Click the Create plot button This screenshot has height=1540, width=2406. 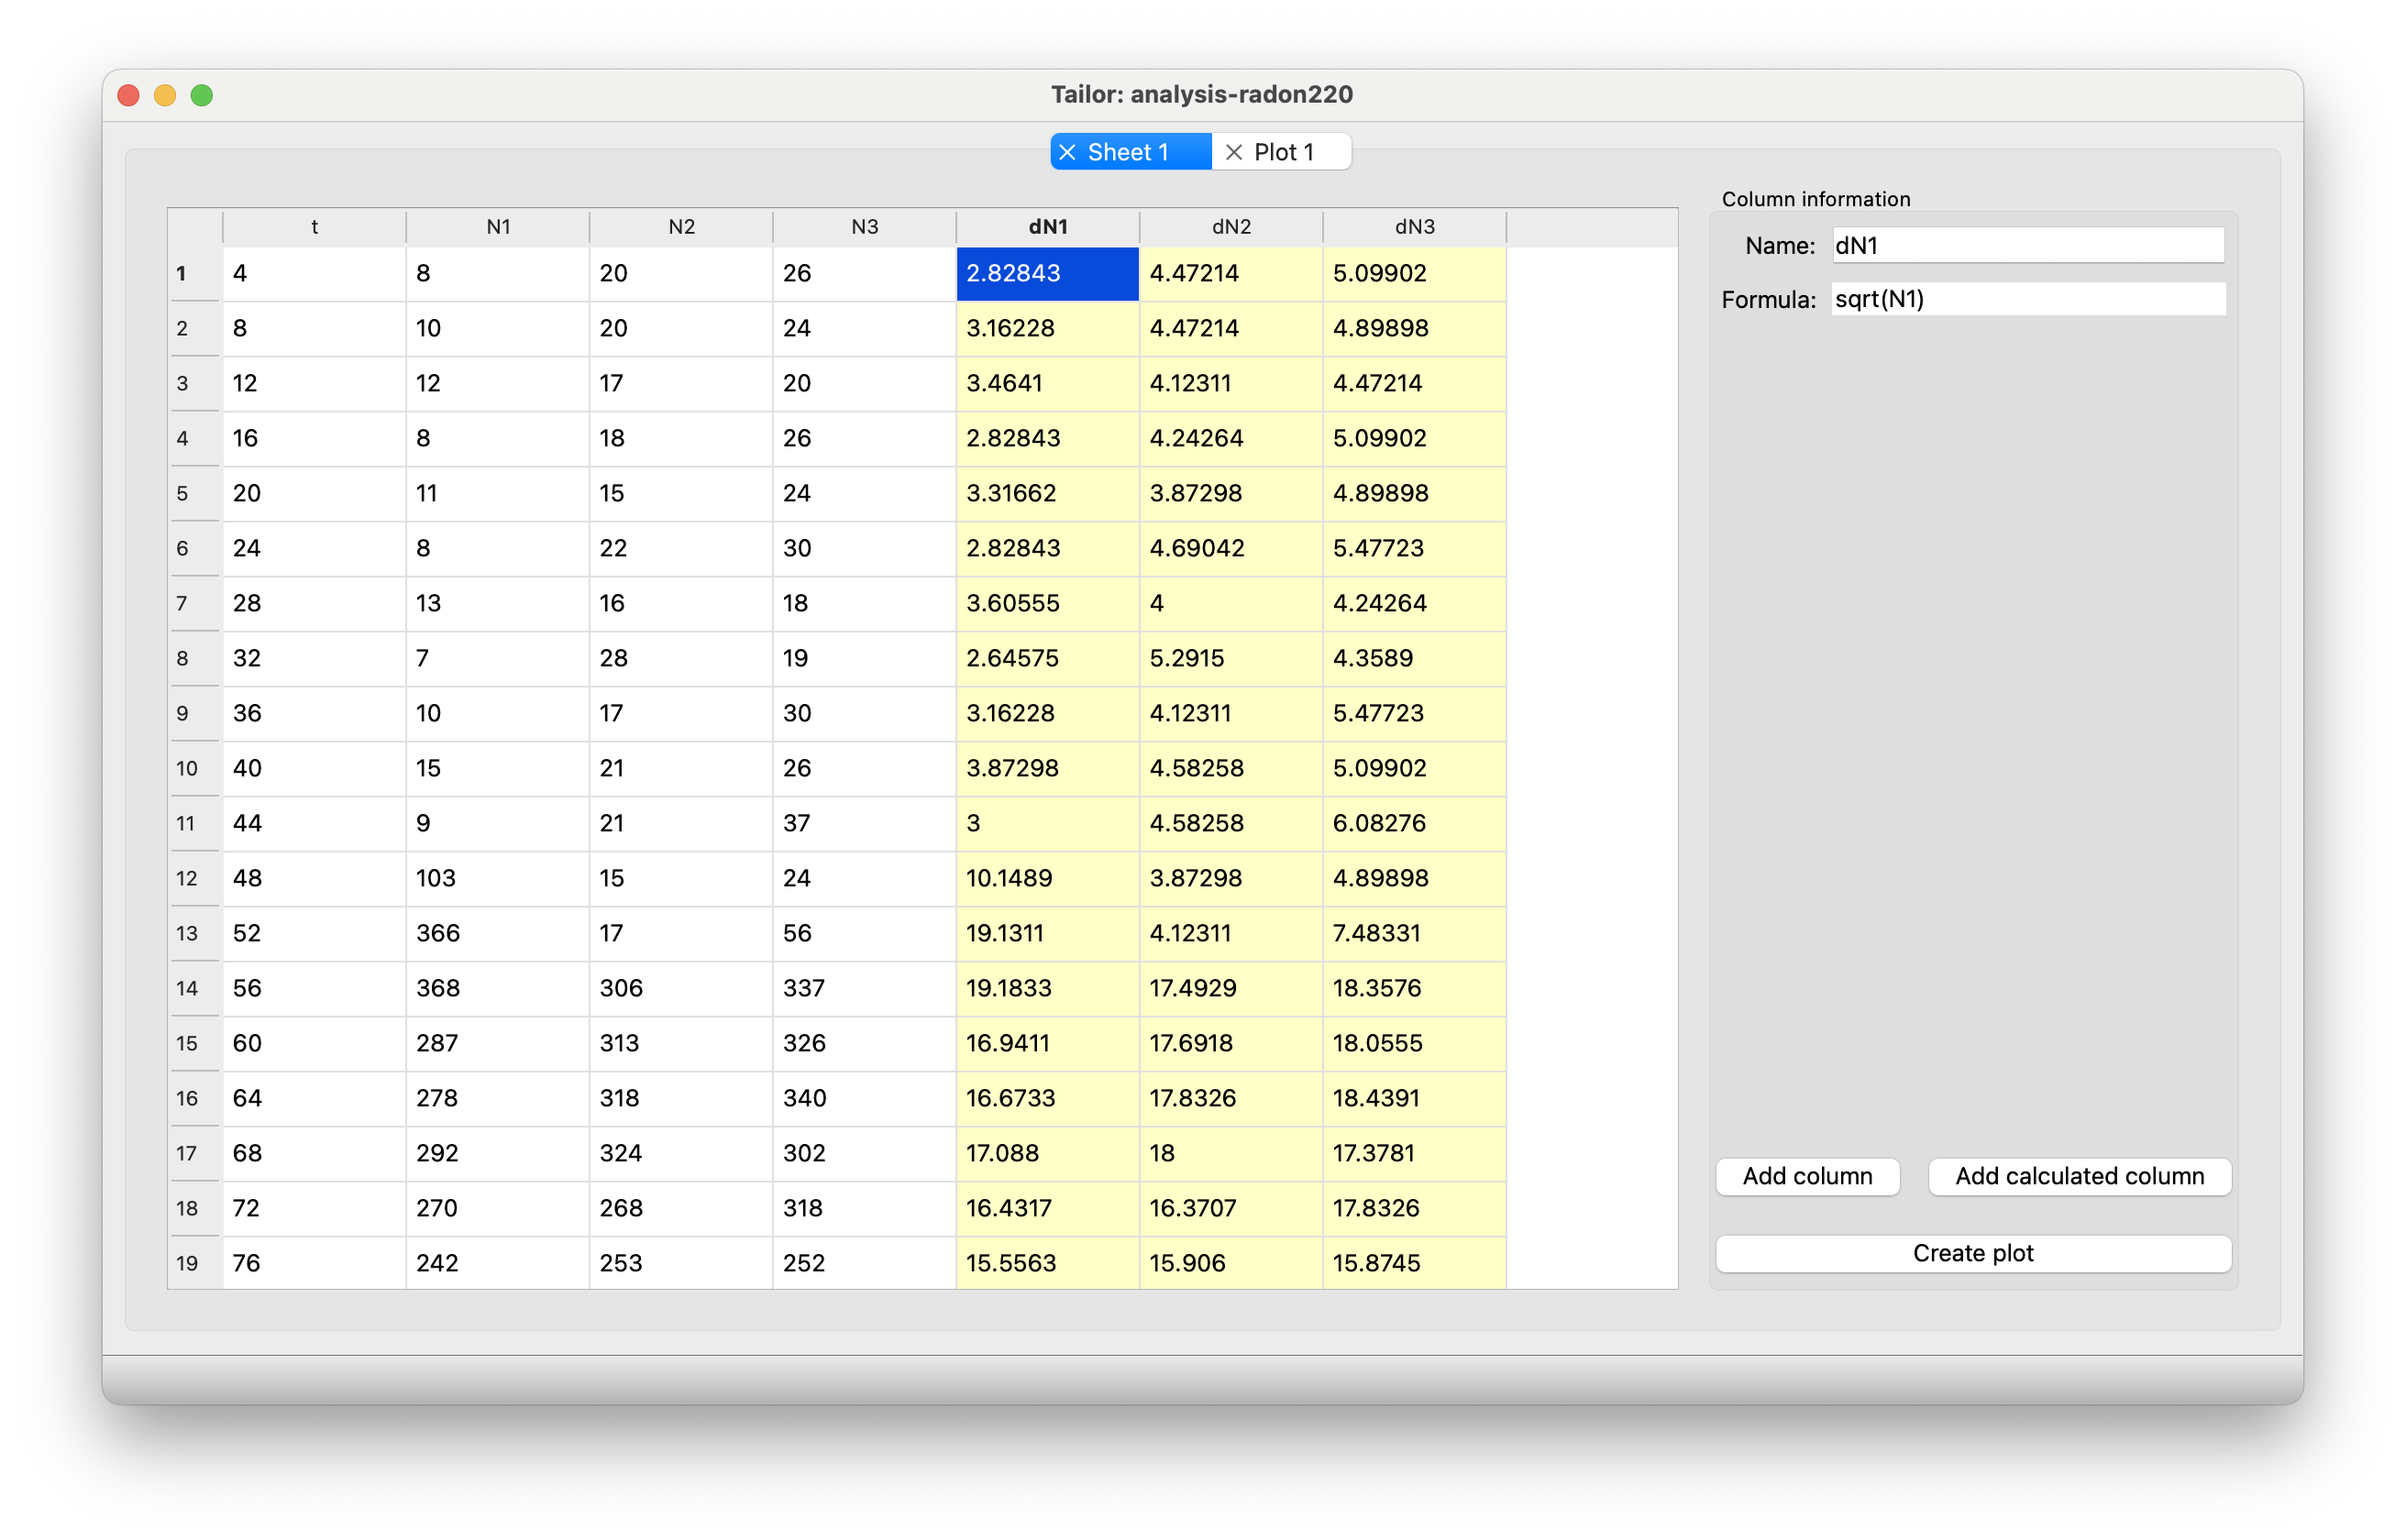tap(1972, 1252)
